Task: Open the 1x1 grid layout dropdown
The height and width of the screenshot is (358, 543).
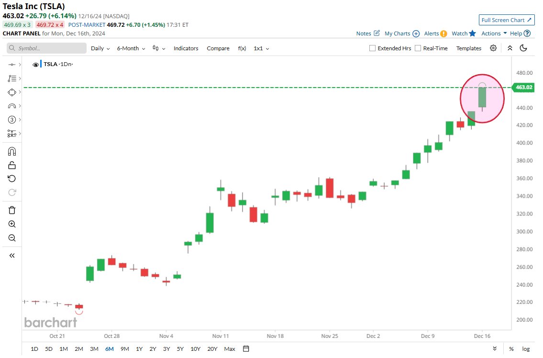Action: click(262, 48)
